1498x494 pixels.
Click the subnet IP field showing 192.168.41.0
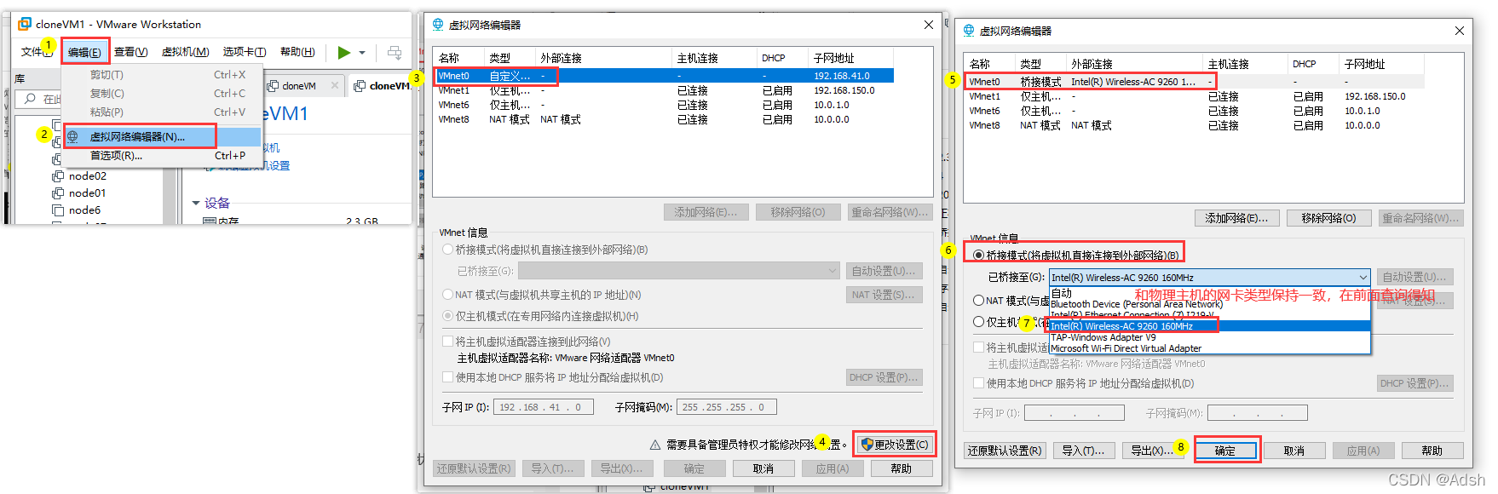[544, 407]
